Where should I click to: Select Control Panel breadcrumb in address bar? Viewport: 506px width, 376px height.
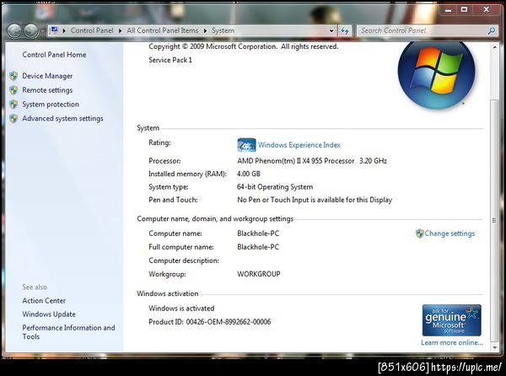tap(92, 30)
